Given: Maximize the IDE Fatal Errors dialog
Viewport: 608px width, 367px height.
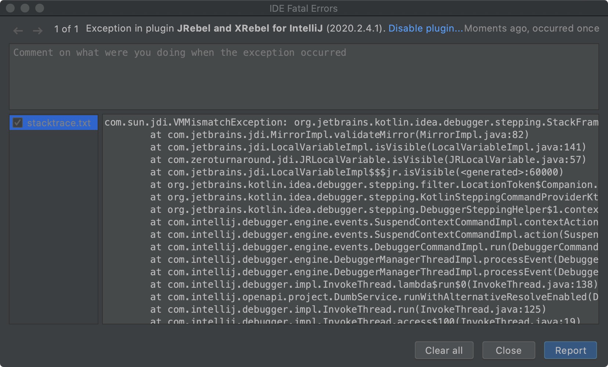Looking at the screenshot, I should tap(40, 8).
